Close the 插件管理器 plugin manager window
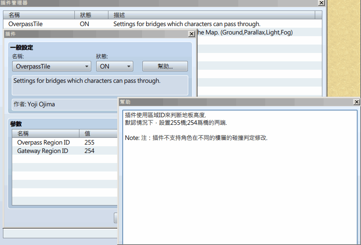The image size is (361, 245). (321, 3)
